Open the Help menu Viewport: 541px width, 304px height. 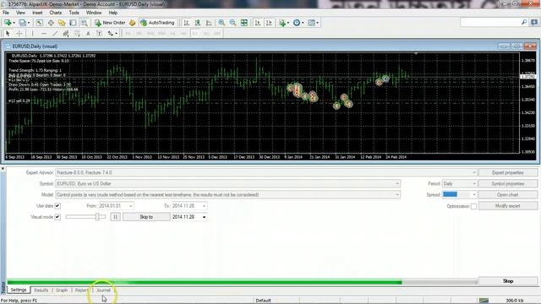[113, 13]
